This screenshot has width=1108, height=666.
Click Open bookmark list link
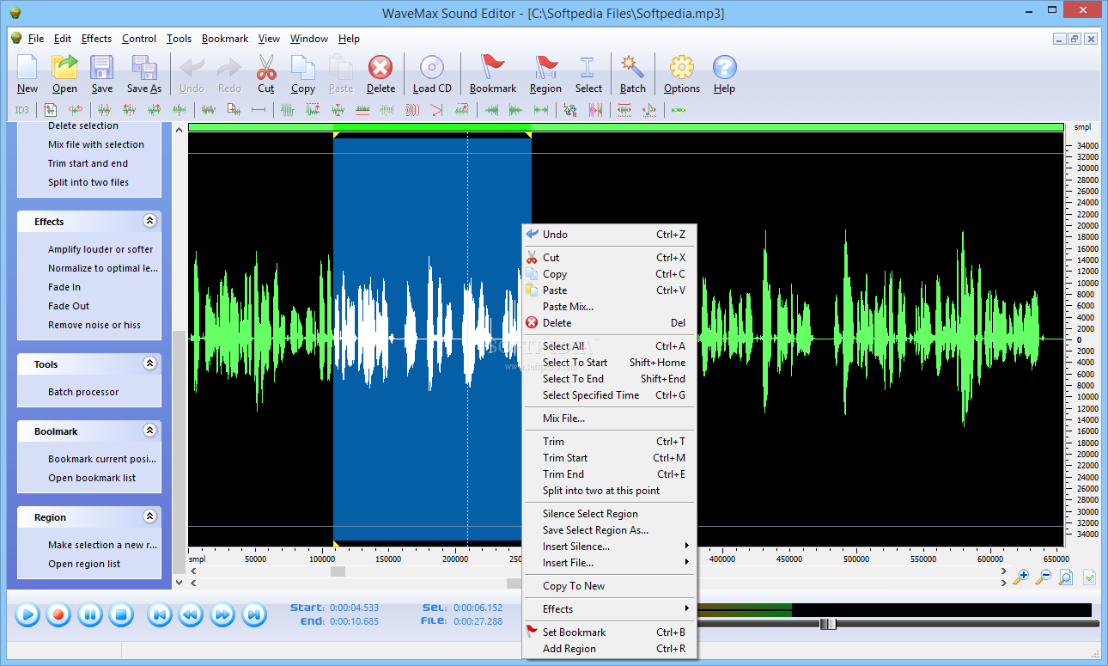point(92,478)
